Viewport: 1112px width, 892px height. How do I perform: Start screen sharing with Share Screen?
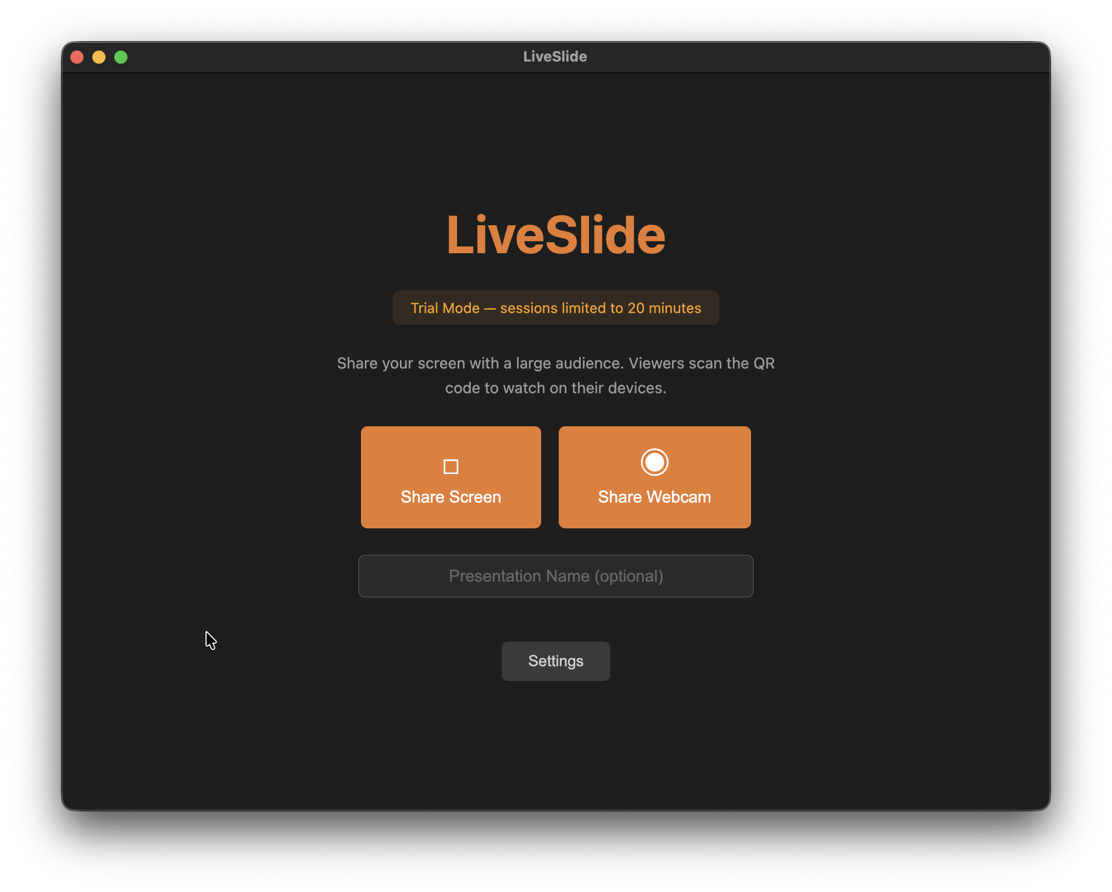451,477
